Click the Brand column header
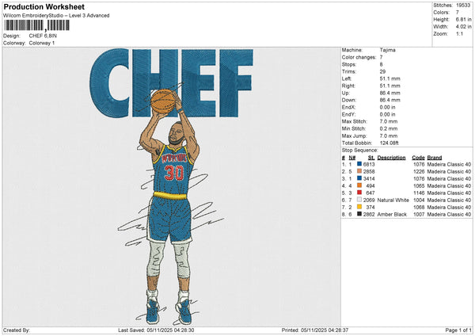The height and width of the screenshot is (336, 475). point(435,158)
